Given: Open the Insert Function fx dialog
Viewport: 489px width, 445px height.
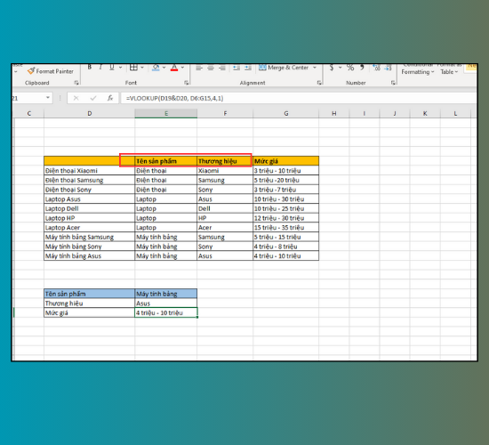Looking at the screenshot, I should pyautogui.click(x=110, y=98).
